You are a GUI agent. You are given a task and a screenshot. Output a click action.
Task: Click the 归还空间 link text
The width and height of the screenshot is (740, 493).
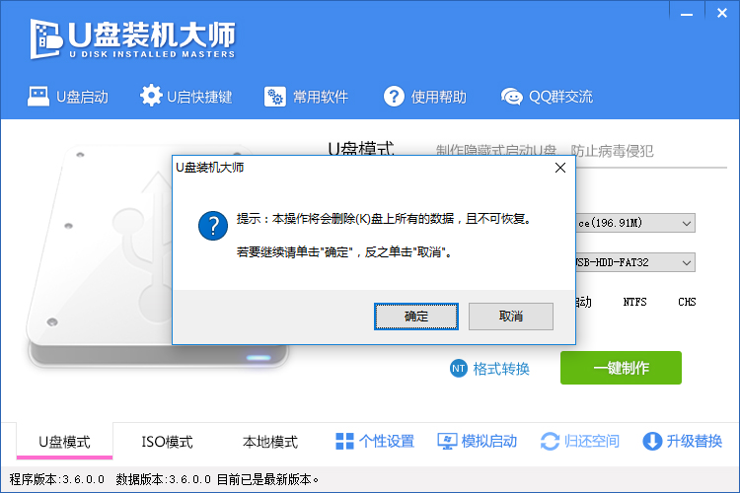click(591, 442)
